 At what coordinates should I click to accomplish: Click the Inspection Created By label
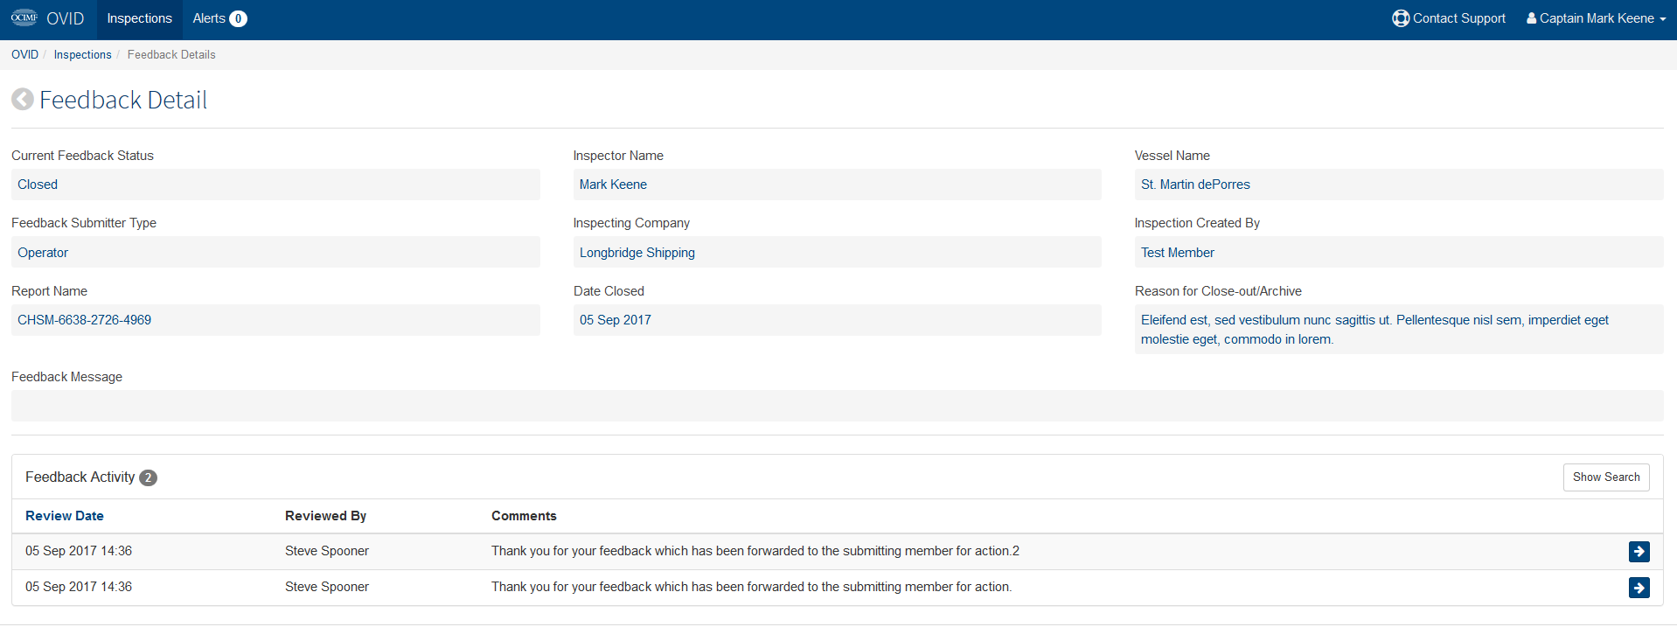coord(1197,223)
